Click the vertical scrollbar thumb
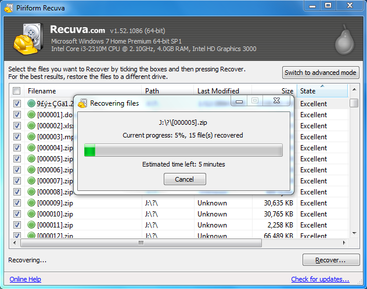Viewport: 367px width, 289px height. 354,103
